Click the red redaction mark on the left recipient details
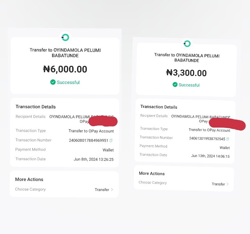Image resolution: width=250 pixels, height=234 pixels. click(x=103, y=121)
